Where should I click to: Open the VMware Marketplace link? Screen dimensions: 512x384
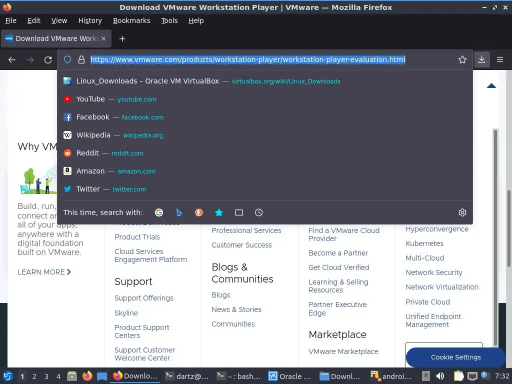coord(343,351)
